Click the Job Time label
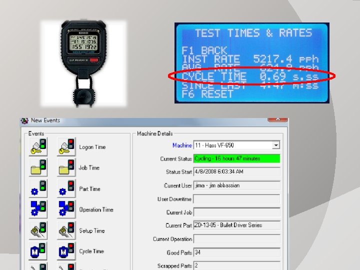 (x=89, y=168)
